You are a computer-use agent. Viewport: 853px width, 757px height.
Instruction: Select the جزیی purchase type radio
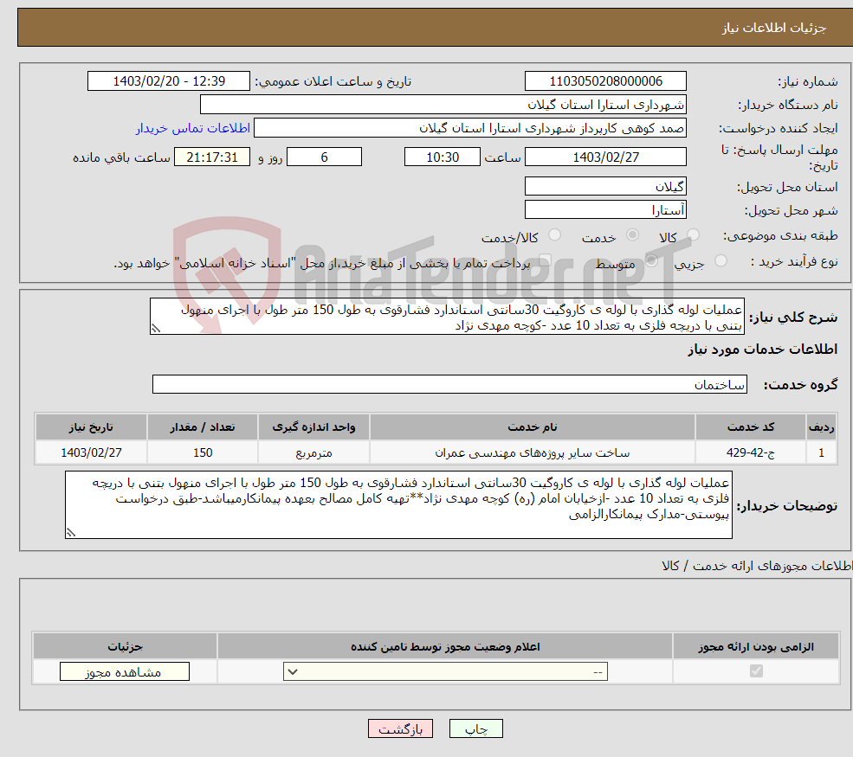coord(721,261)
